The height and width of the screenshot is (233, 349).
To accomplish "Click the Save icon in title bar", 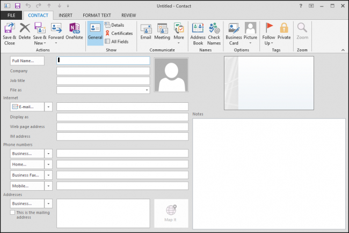I will [17, 6].
